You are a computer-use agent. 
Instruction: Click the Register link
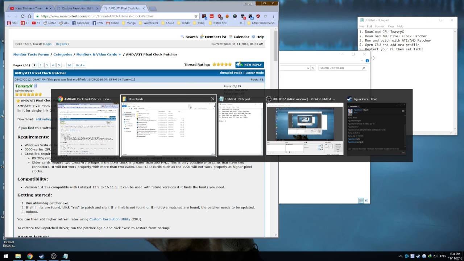click(62, 44)
